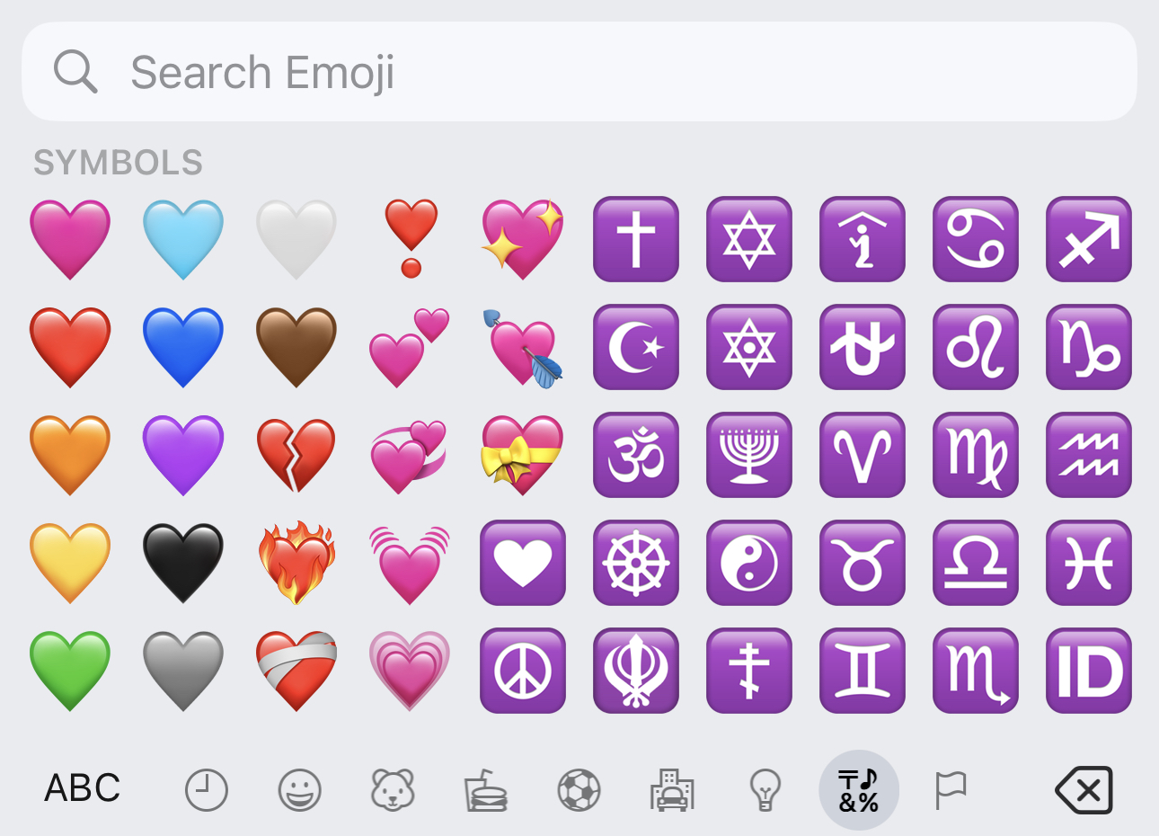Switch to ABC keyboard
Image resolution: width=1159 pixels, height=836 pixels.
point(83,788)
